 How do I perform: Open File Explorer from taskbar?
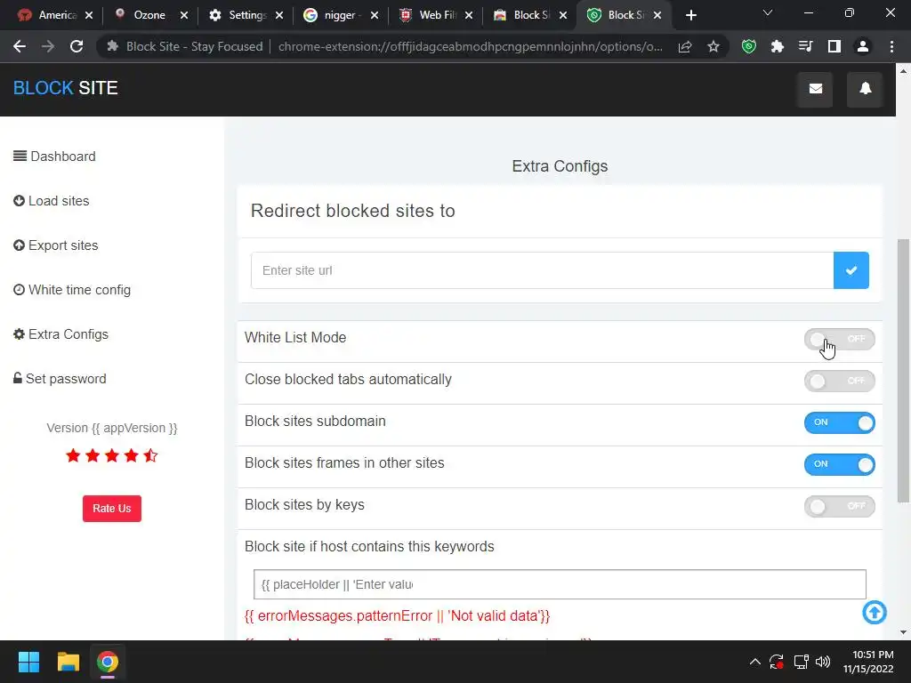pos(68,662)
